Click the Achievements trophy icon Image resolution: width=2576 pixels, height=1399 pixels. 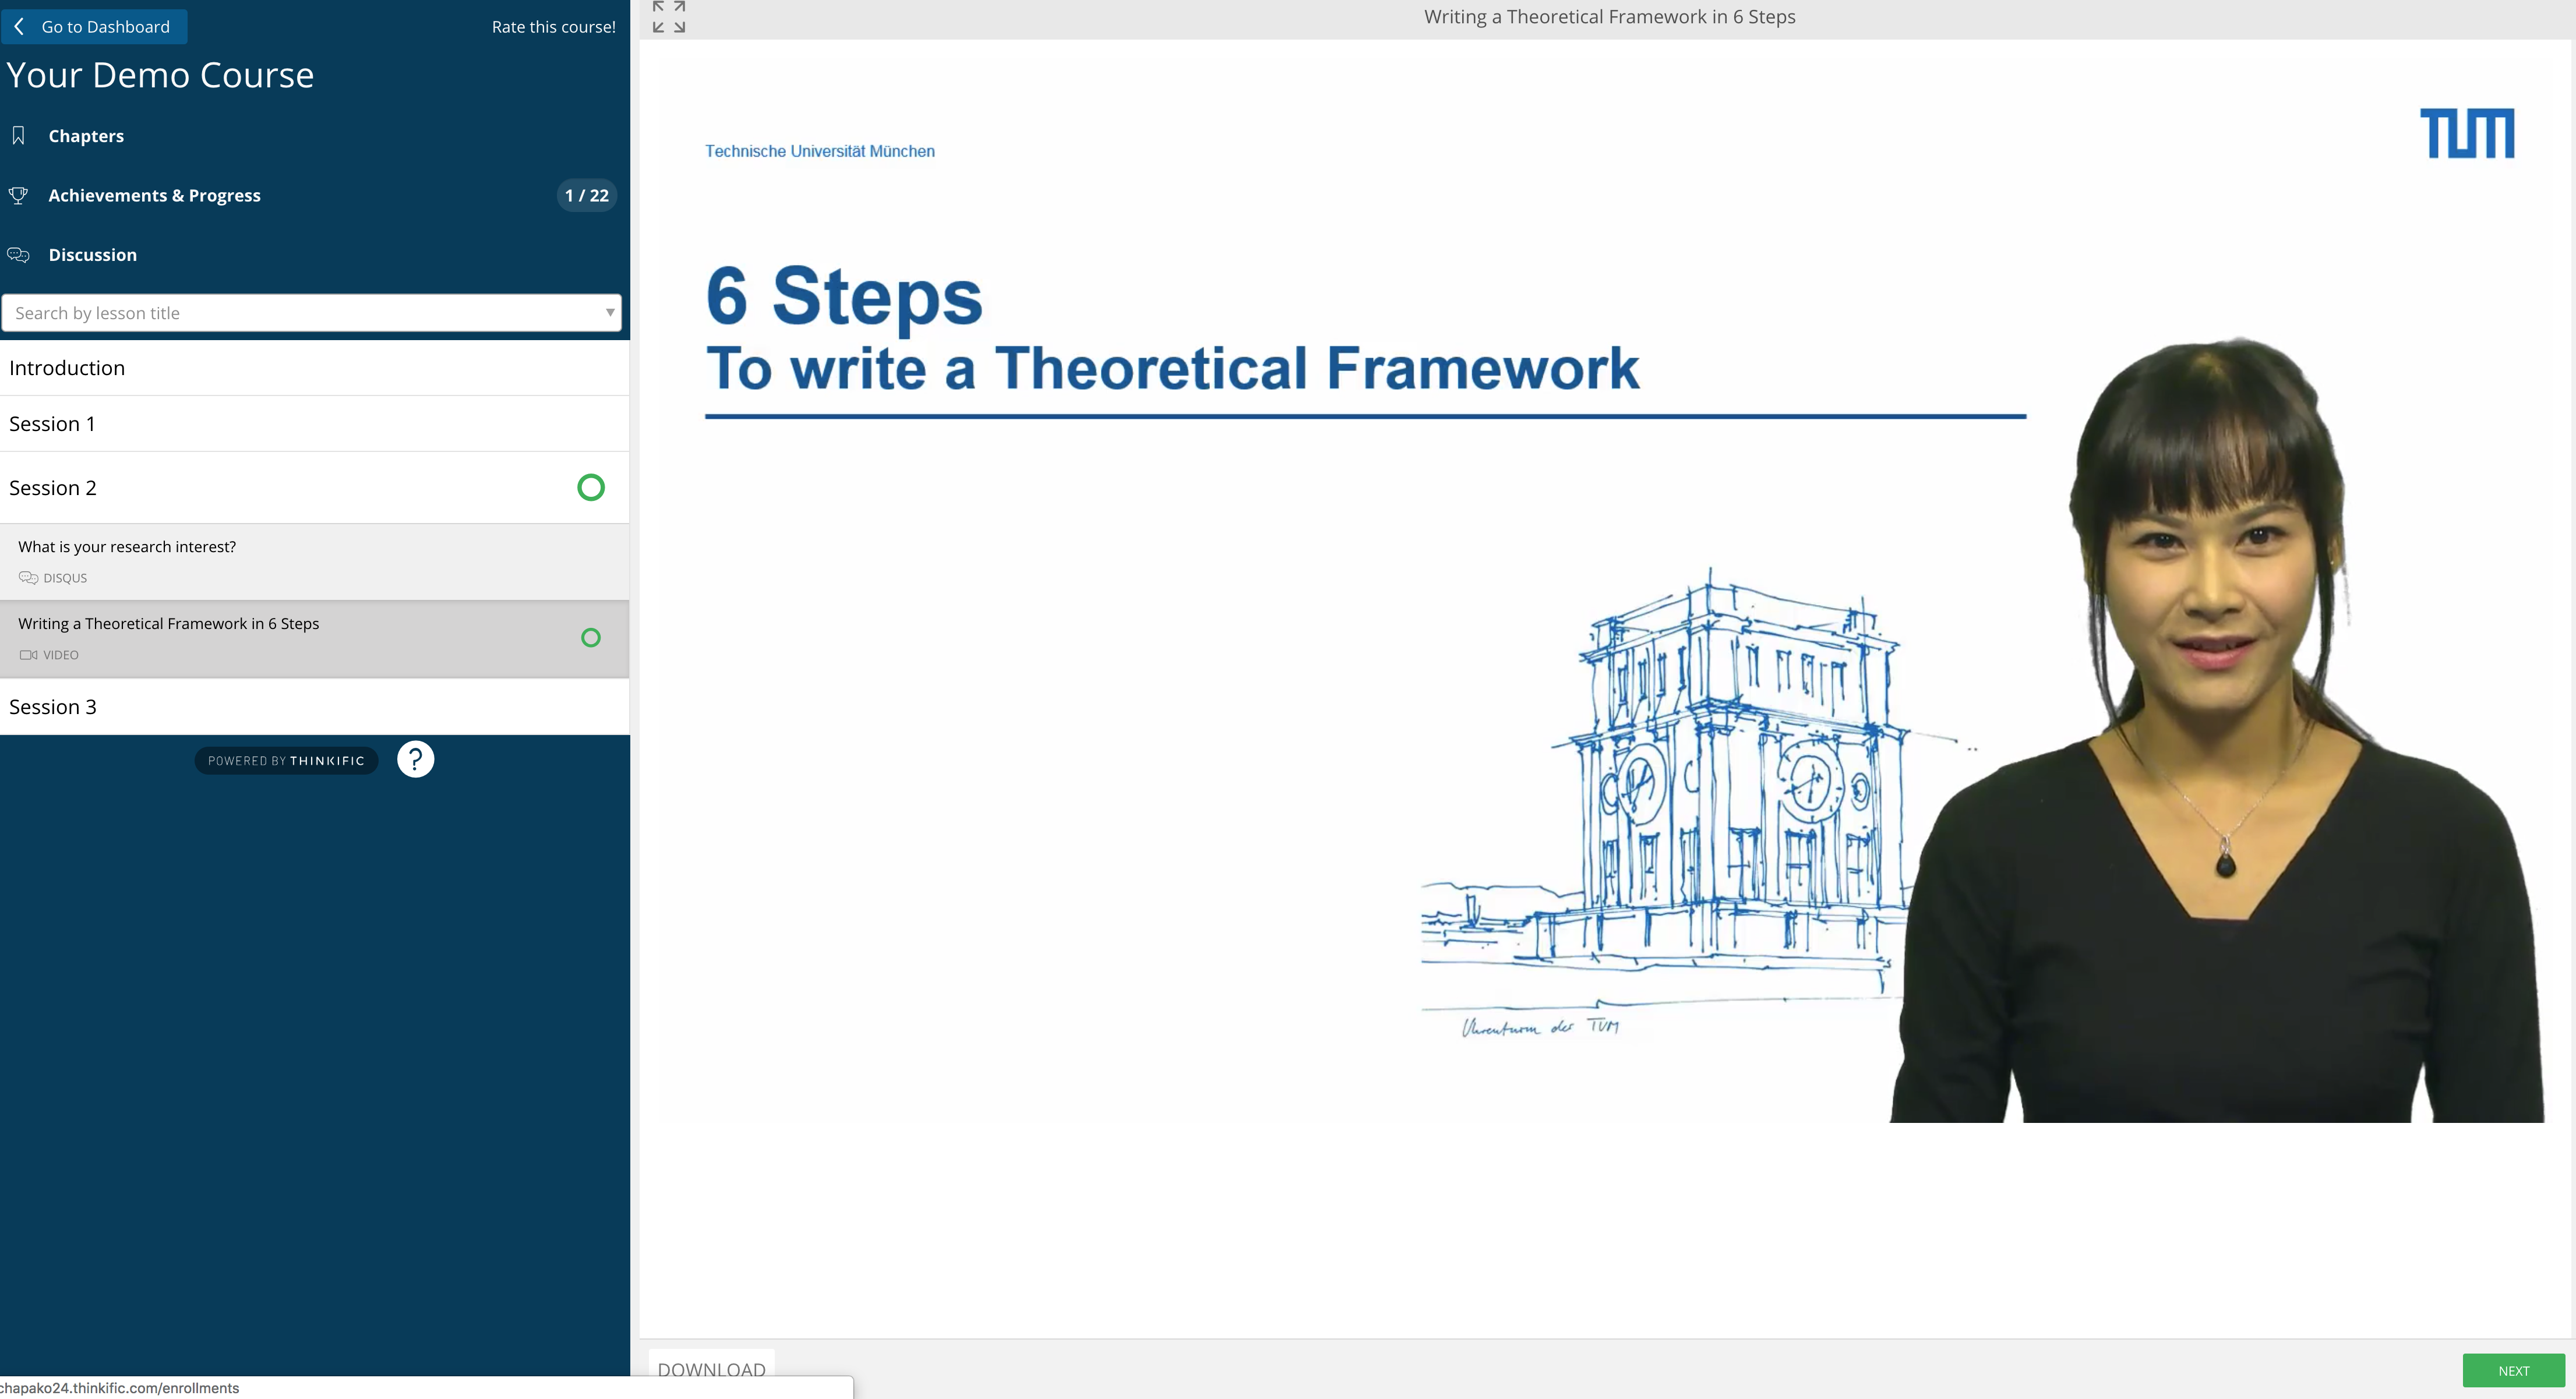coord(18,195)
